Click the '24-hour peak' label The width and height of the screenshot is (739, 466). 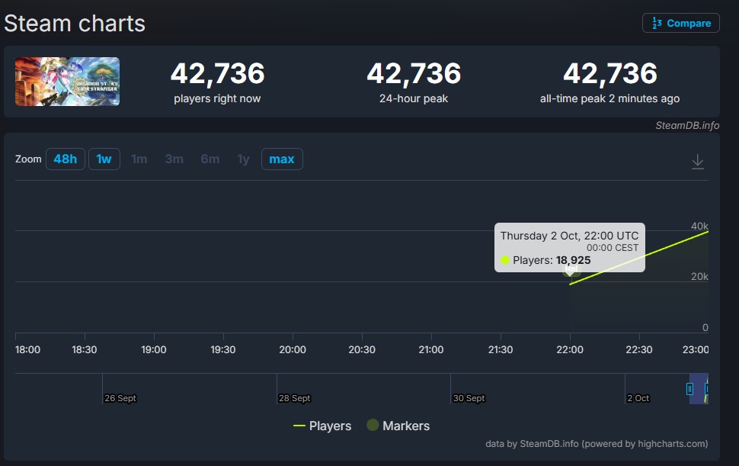pos(414,98)
